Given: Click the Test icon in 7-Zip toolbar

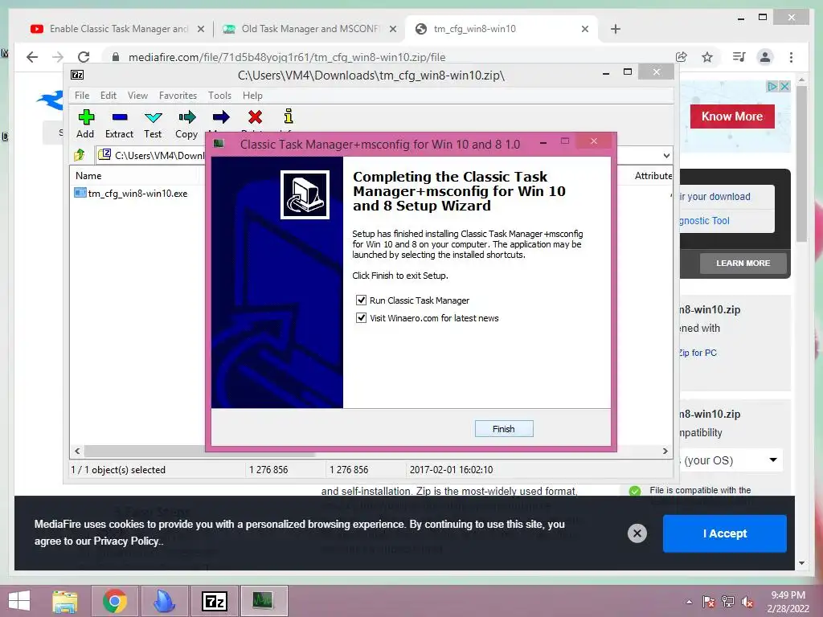Looking at the screenshot, I should pos(154,117).
